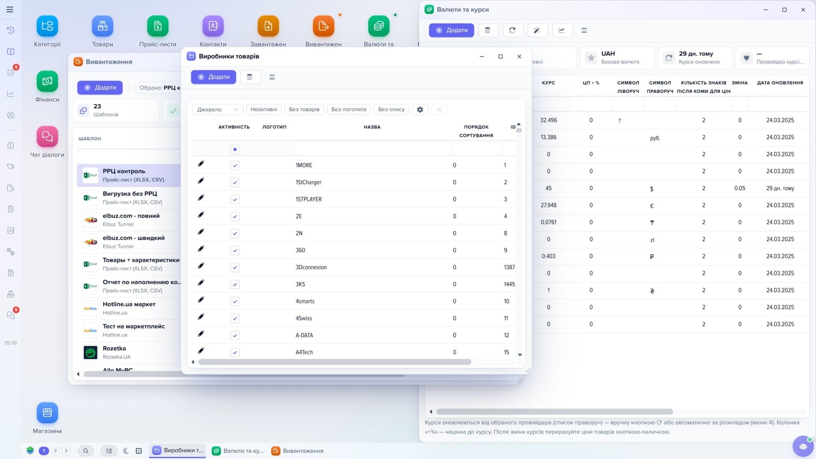Image resolution: width=816 pixels, height=459 pixels.
Task: Open hamburger menu in Валюти та курси toolbar
Action: [x=584, y=30]
